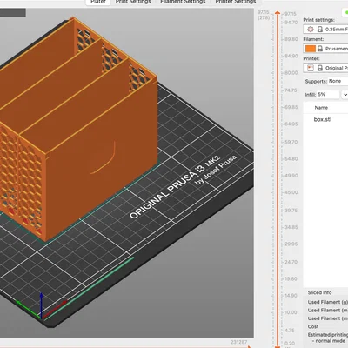348x348 pixels.
Task: Open the Supports dropdown showing None
Action: (338, 81)
